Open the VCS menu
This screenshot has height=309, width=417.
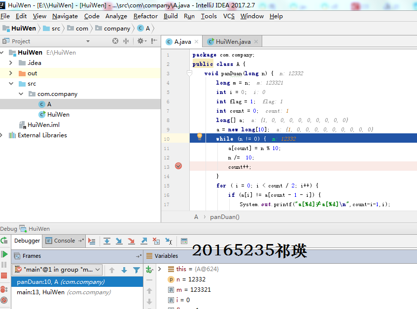click(229, 16)
